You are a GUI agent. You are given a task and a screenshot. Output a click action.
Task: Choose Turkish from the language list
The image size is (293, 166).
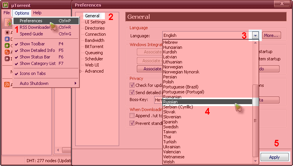[x=207, y=142]
